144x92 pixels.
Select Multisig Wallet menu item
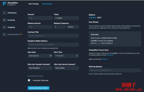tap(13, 35)
